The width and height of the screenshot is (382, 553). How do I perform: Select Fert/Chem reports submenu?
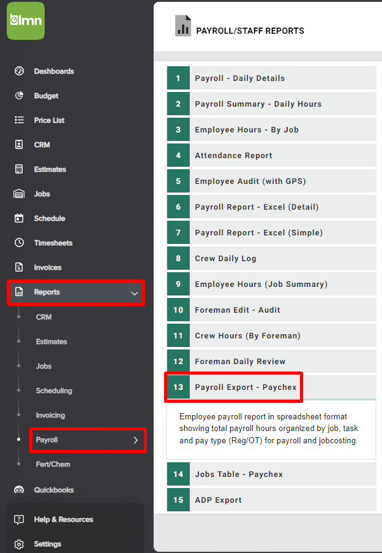coord(53,465)
